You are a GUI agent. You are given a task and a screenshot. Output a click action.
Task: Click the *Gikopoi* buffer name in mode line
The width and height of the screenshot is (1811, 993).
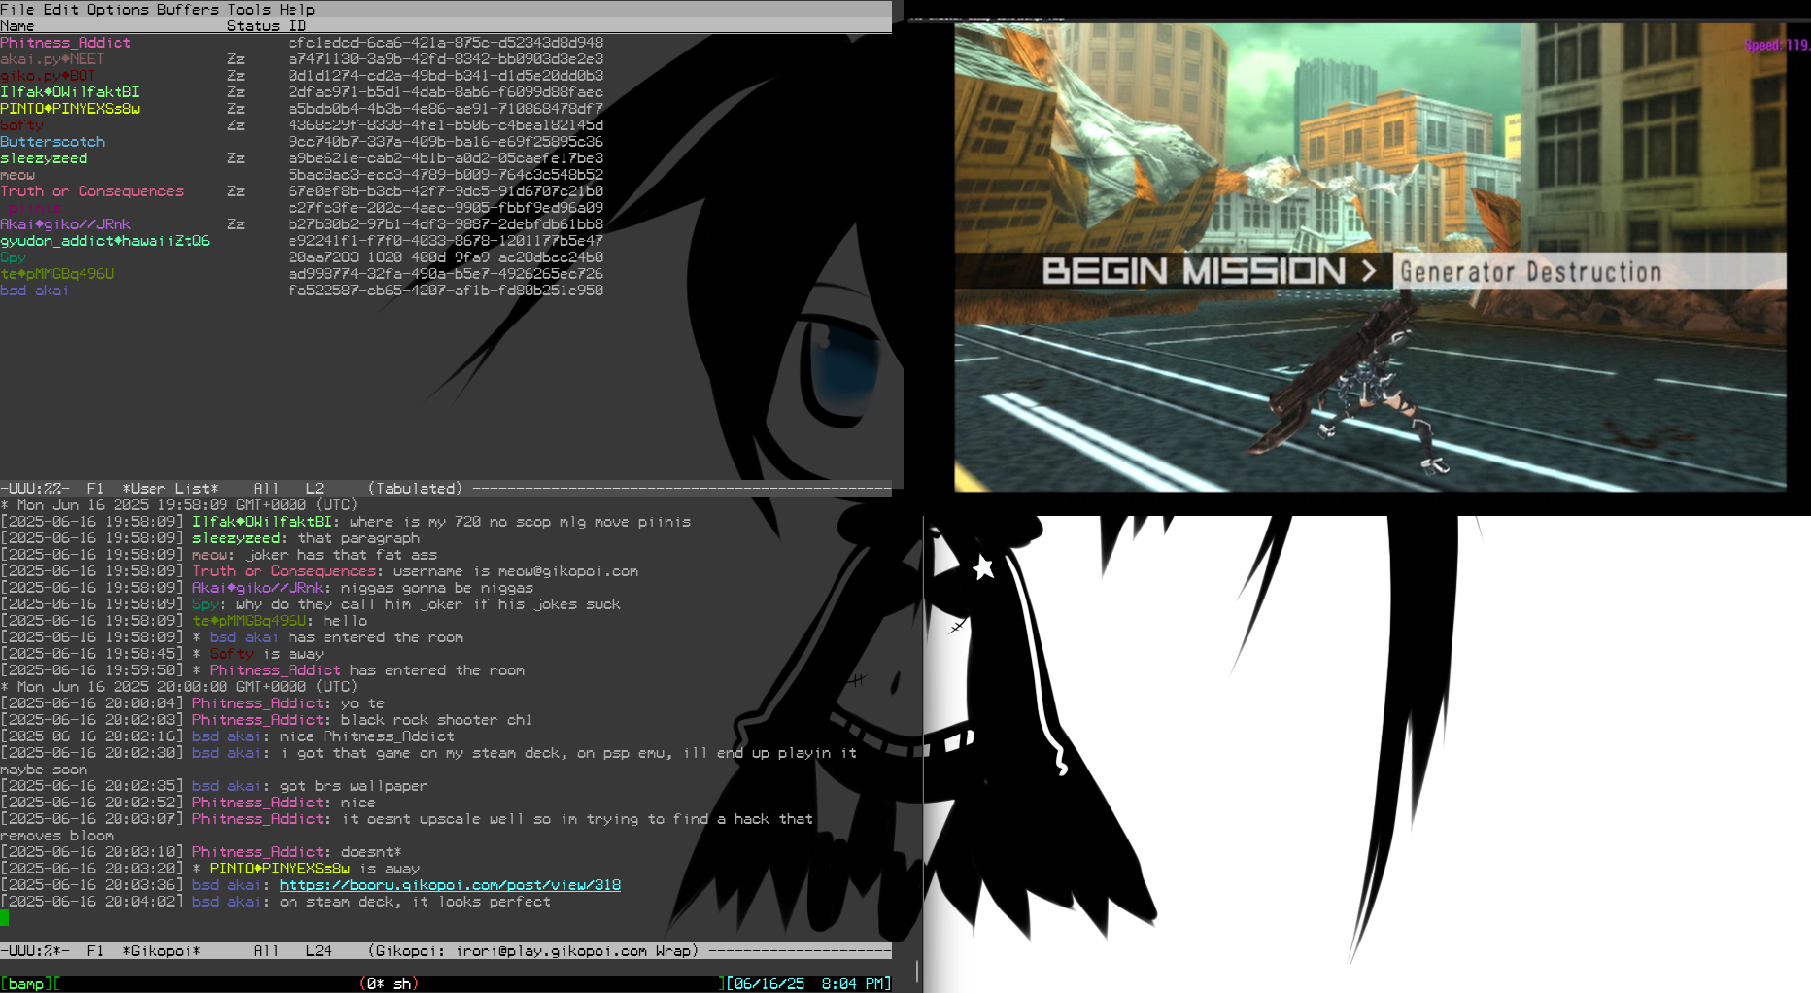pyautogui.click(x=161, y=951)
